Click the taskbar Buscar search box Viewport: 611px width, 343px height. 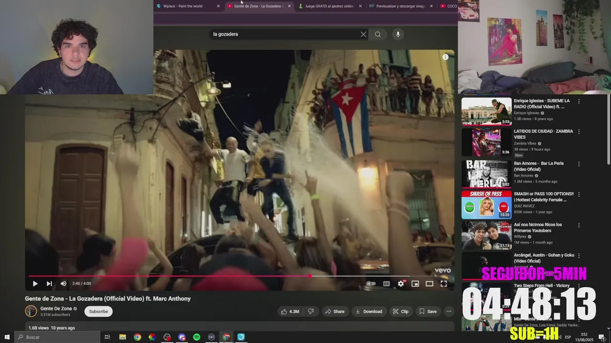tap(57, 337)
